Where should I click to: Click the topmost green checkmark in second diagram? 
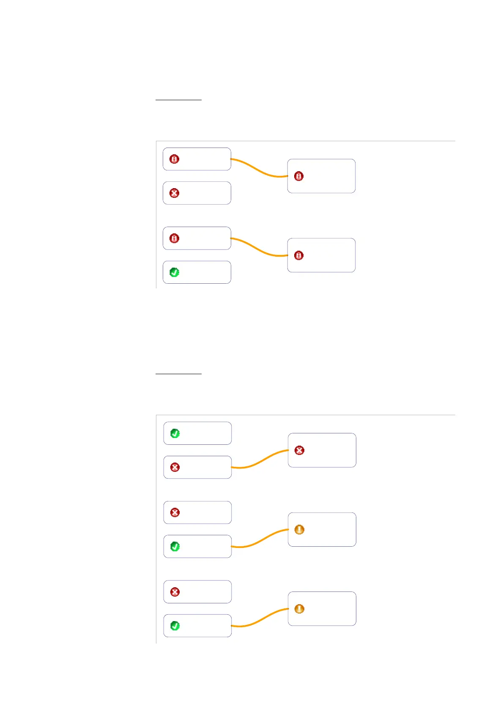(175, 433)
